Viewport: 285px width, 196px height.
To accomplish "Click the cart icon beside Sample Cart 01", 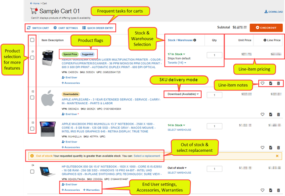I will (x=34, y=11).
